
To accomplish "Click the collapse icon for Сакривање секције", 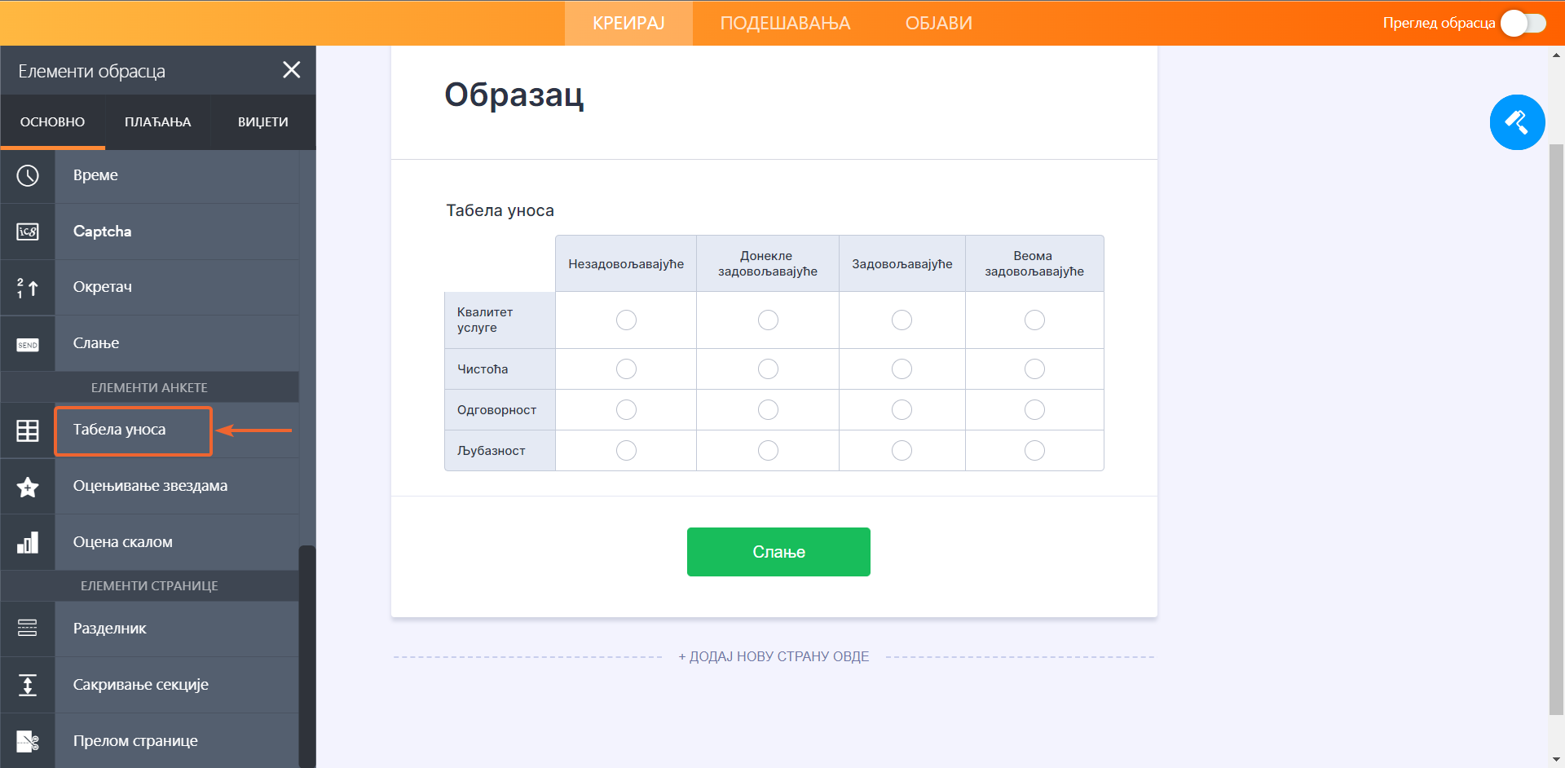I will pos(28,685).
